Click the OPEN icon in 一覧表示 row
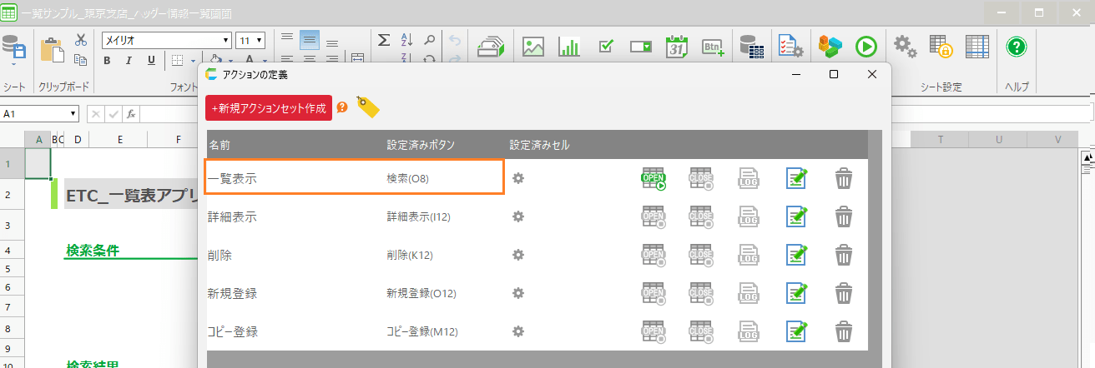The height and width of the screenshot is (368, 1095). tap(653, 179)
